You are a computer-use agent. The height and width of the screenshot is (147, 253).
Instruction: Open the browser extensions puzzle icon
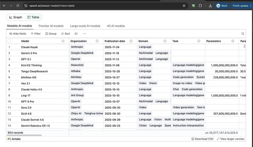point(201,6)
